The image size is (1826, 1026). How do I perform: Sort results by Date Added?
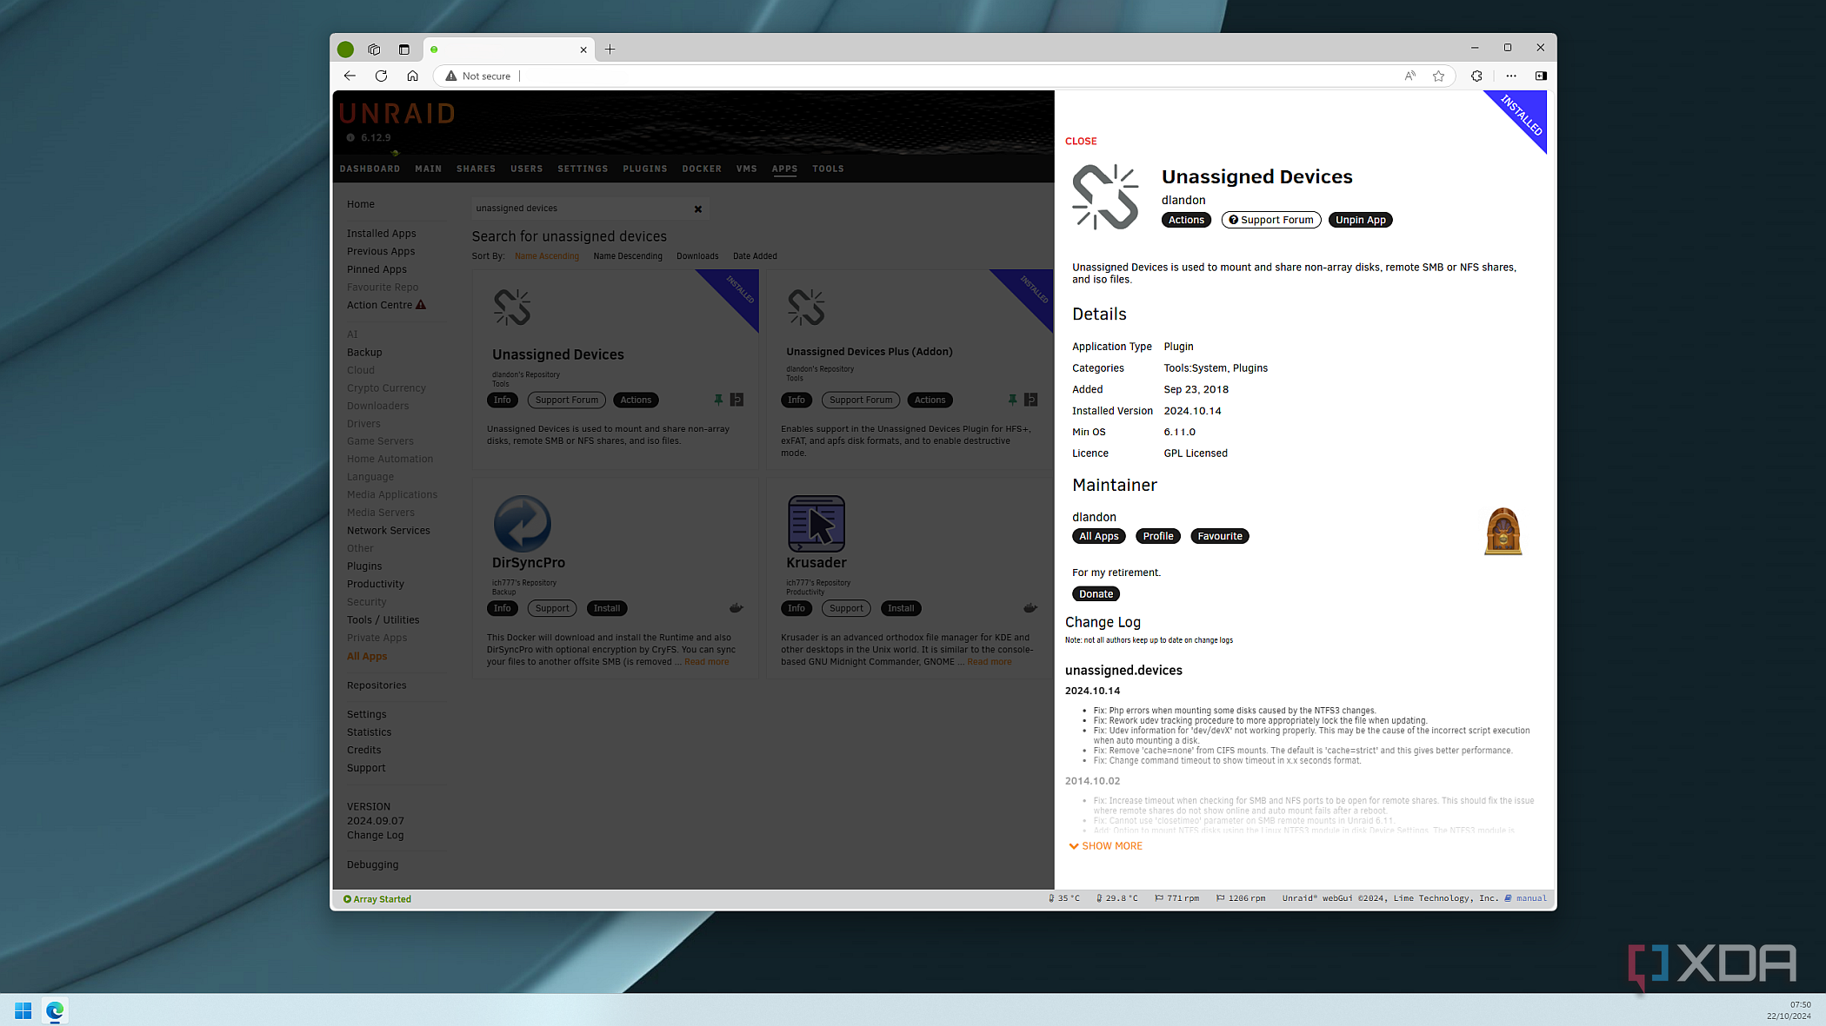coord(755,256)
